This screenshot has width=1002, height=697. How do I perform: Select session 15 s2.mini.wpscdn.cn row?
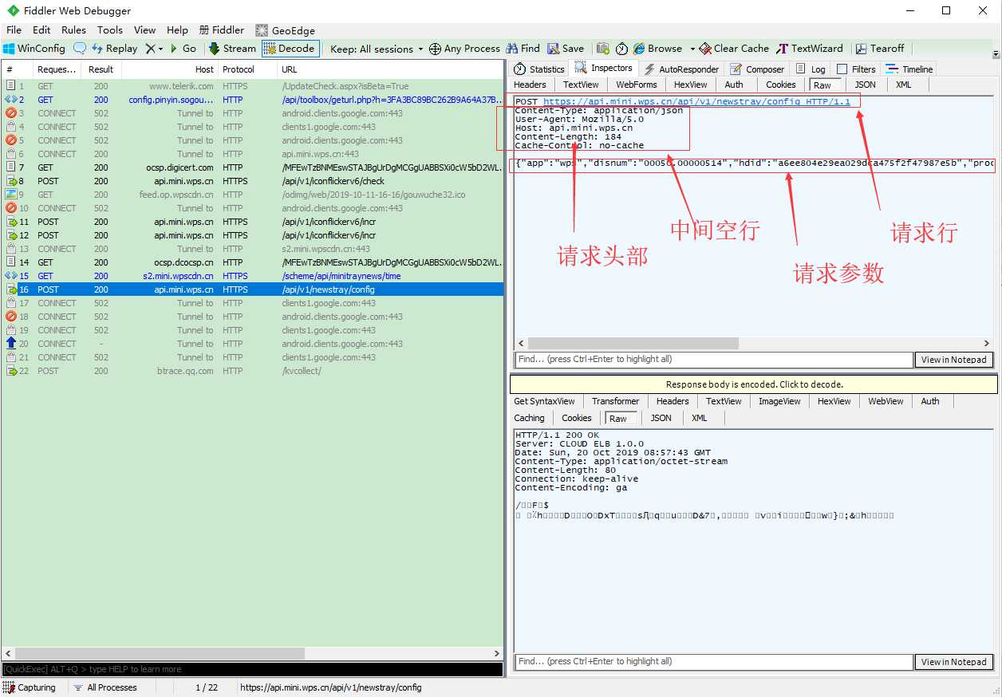click(x=252, y=276)
